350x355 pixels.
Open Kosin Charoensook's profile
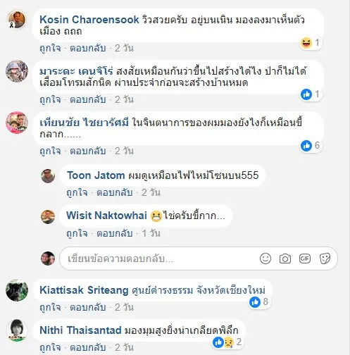click(89, 20)
